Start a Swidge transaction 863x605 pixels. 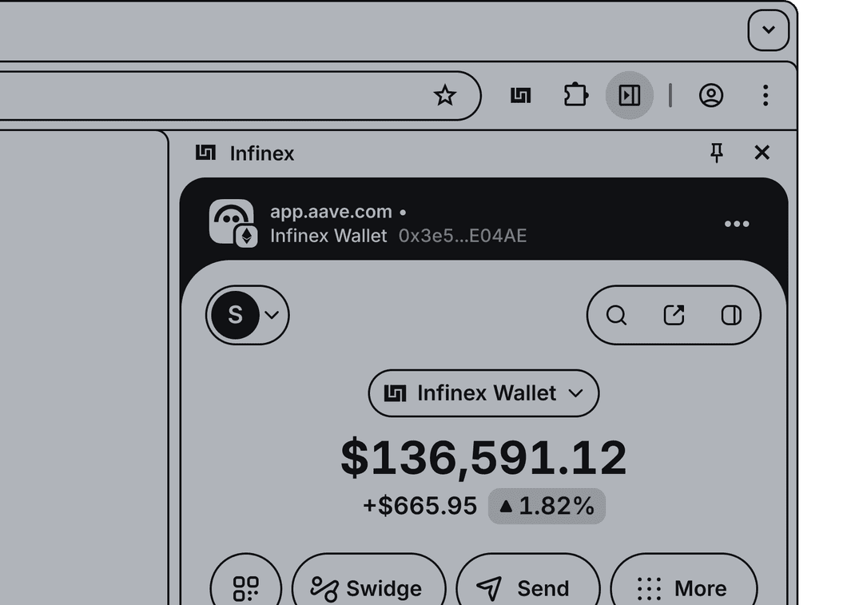click(x=368, y=587)
